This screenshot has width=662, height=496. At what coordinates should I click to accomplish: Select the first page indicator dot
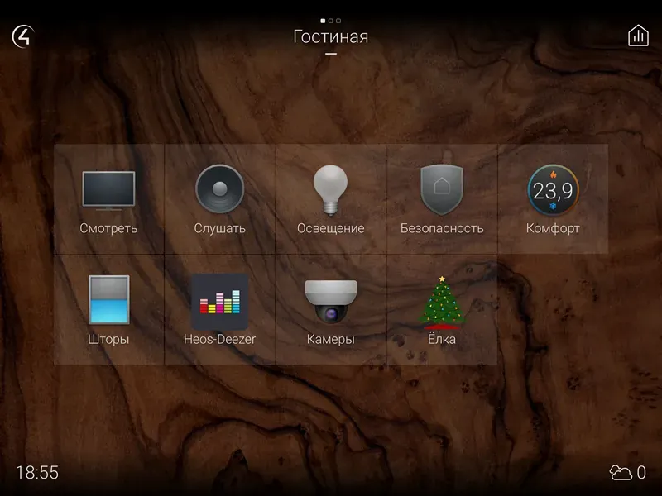click(x=323, y=20)
